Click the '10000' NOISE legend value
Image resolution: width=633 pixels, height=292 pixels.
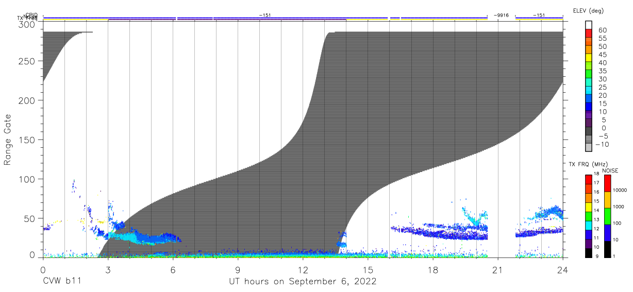620,190
